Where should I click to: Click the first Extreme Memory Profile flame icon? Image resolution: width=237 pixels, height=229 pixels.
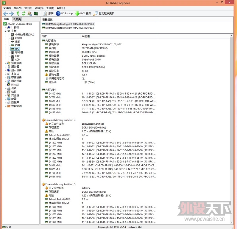(43, 120)
